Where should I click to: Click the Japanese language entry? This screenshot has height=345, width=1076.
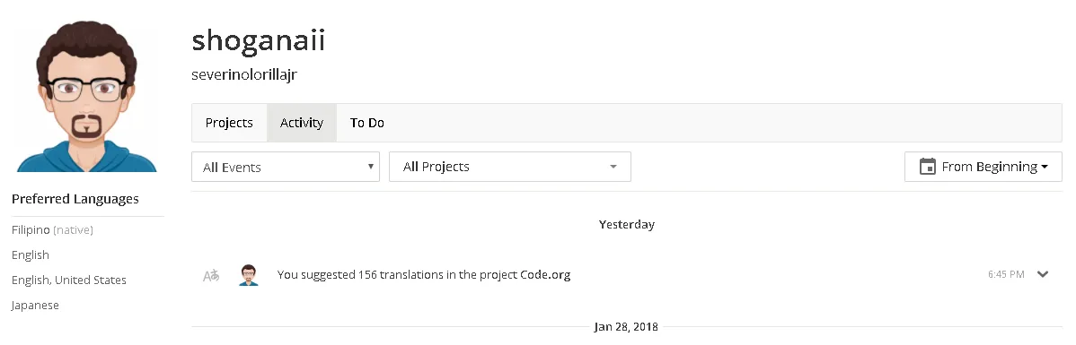tap(35, 306)
